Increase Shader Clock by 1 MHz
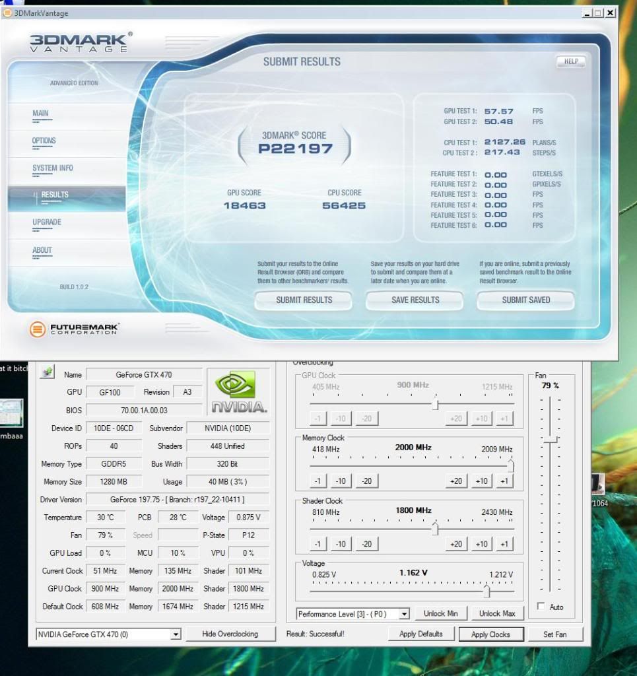637x676 pixels. tap(504, 544)
